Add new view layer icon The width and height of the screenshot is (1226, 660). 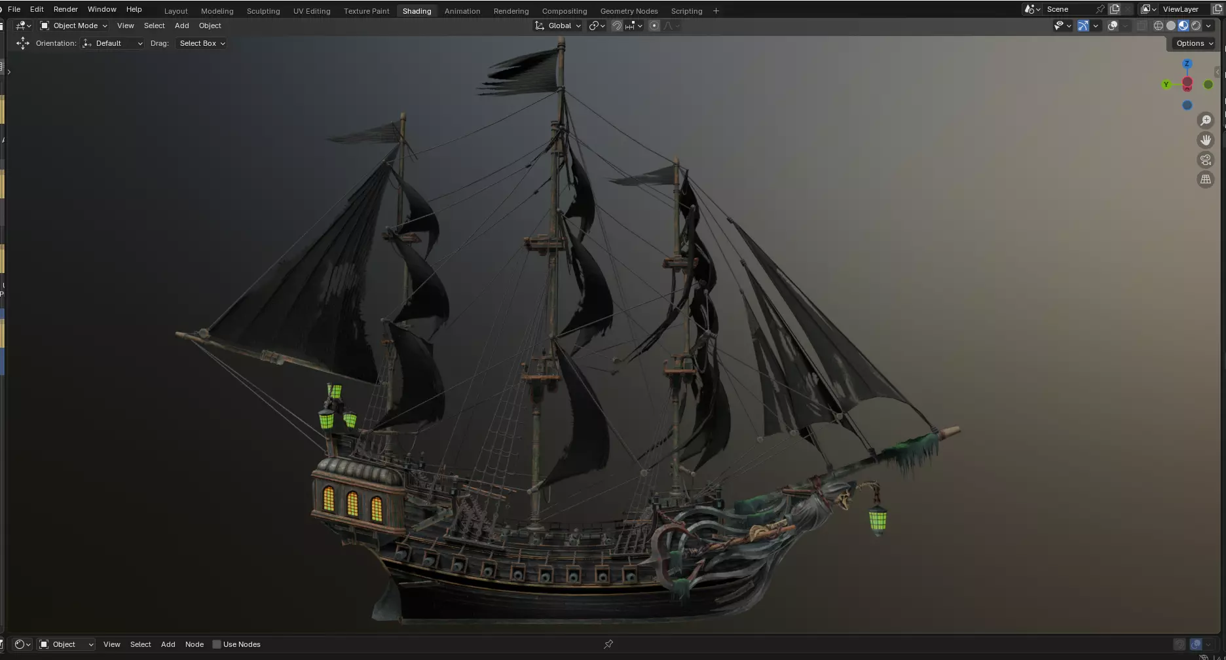(x=1217, y=9)
